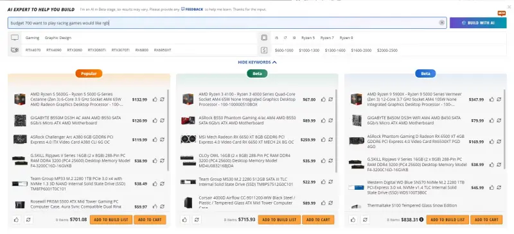Click the middle Beta build scrollbar

[336, 131]
